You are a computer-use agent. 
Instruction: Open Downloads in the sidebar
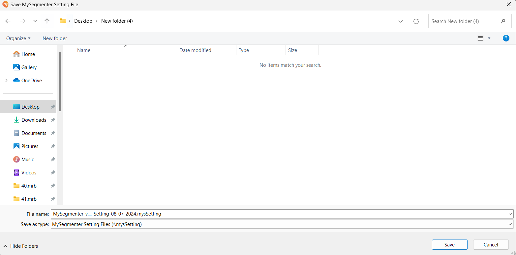pyautogui.click(x=34, y=120)
